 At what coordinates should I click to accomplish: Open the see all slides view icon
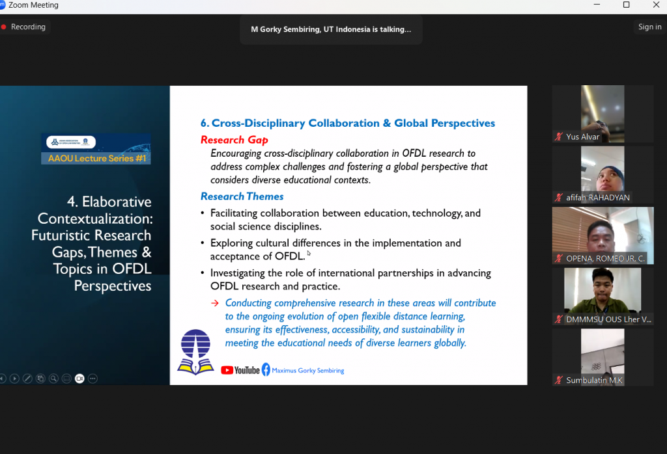pyautogui.click(x=40, y=379)
